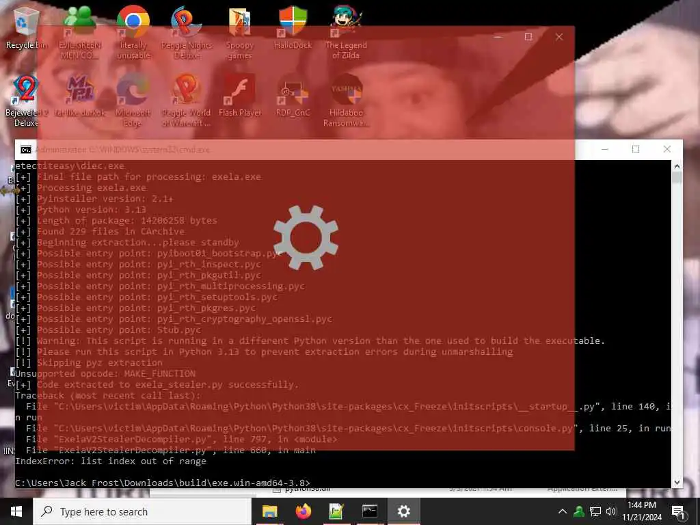Select the Settings gear taskbar icon

point(403,511)
